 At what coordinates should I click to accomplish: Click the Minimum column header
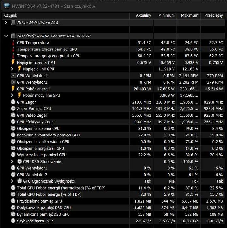[x=165, y=15]
